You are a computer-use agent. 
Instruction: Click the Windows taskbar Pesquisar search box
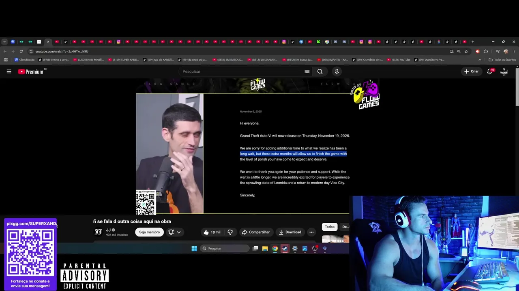tap(225, 249)
